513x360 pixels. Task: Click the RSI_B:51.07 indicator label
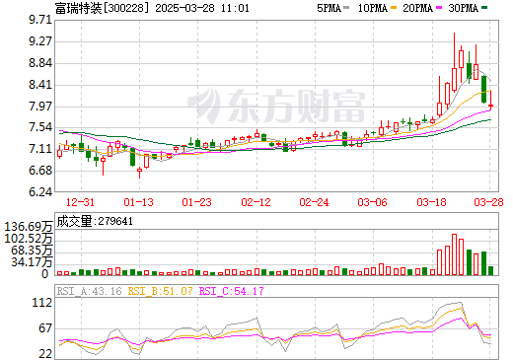[x=160, y=291]
